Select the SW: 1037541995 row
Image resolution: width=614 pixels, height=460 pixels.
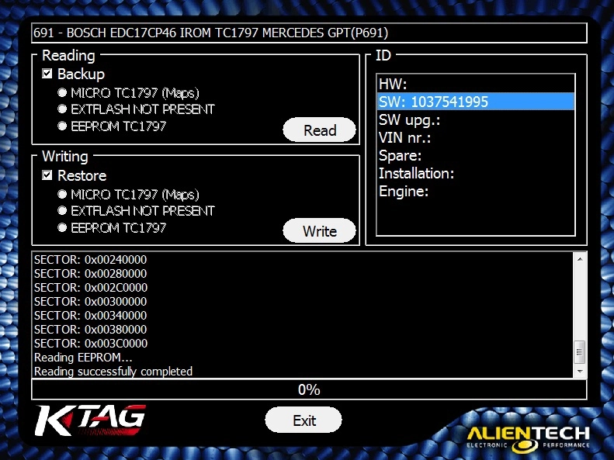click(x=475, y=102)
